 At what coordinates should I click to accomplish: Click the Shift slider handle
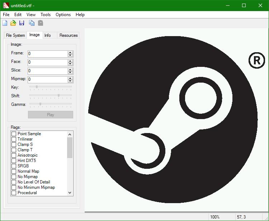point(59,95)
